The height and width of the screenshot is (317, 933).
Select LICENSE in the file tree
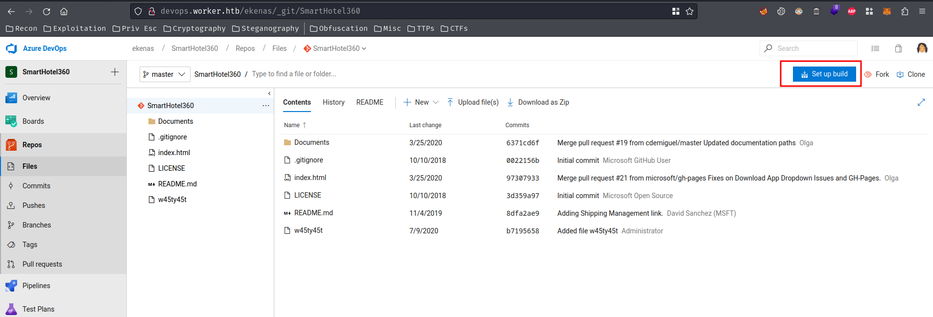coord(171,168)
